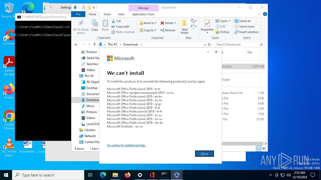The width and height of the screenshot is (321, 180).
Task: Select This PC in navigation tree
Action: [x=87, y=76]
